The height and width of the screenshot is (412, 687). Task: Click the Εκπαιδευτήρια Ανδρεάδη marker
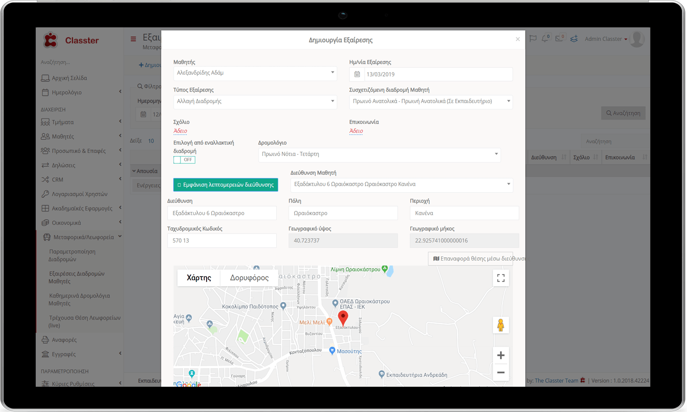[x=382, y=374]
